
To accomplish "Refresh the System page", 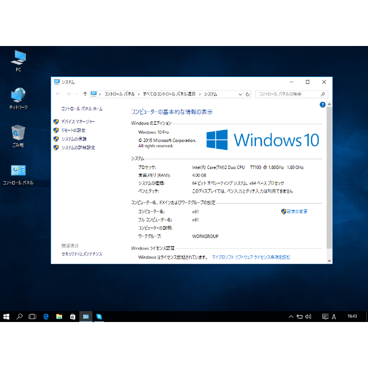I will 248,94.
